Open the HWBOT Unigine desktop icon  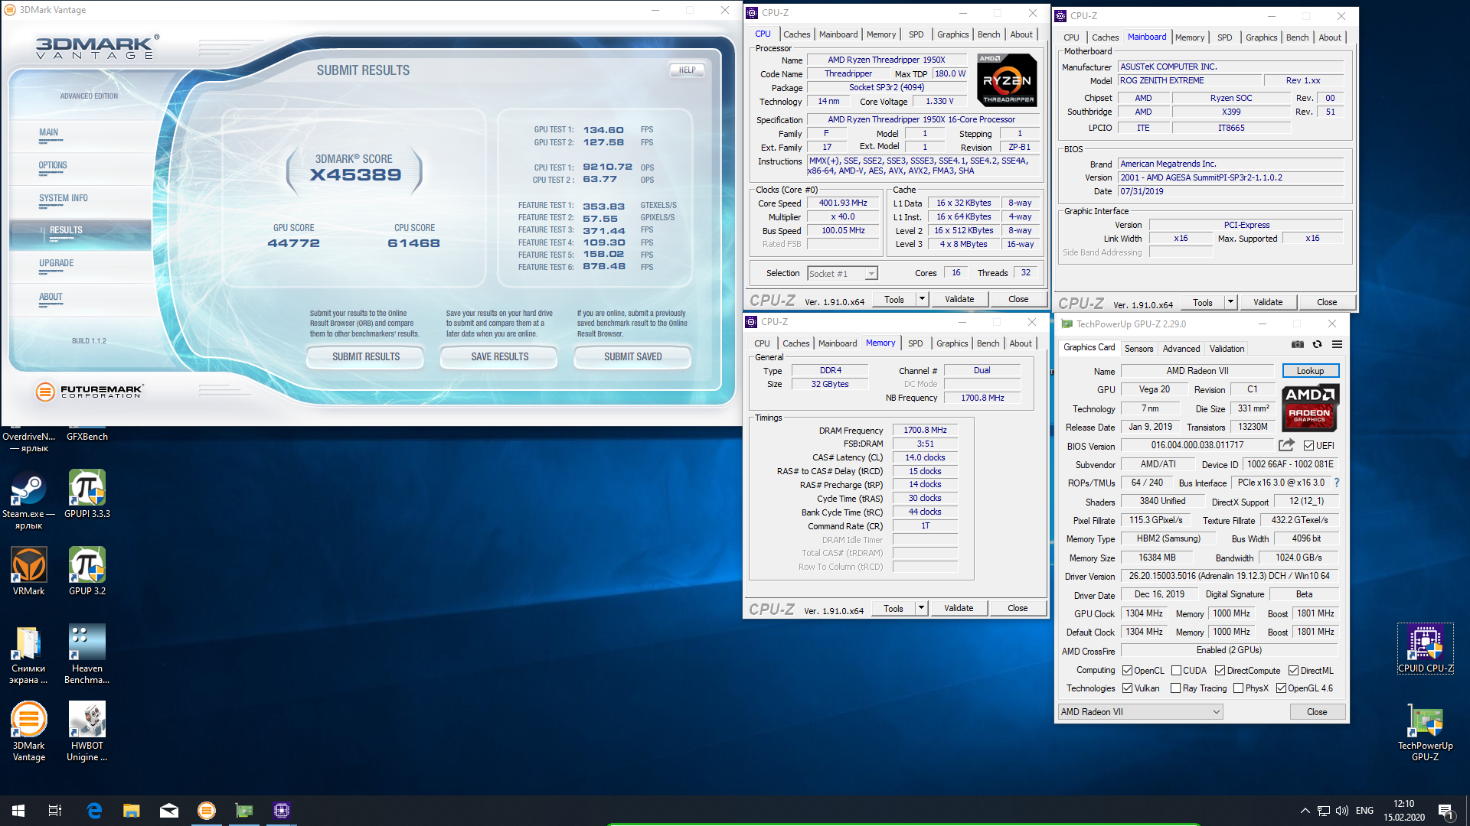(87, 730)
